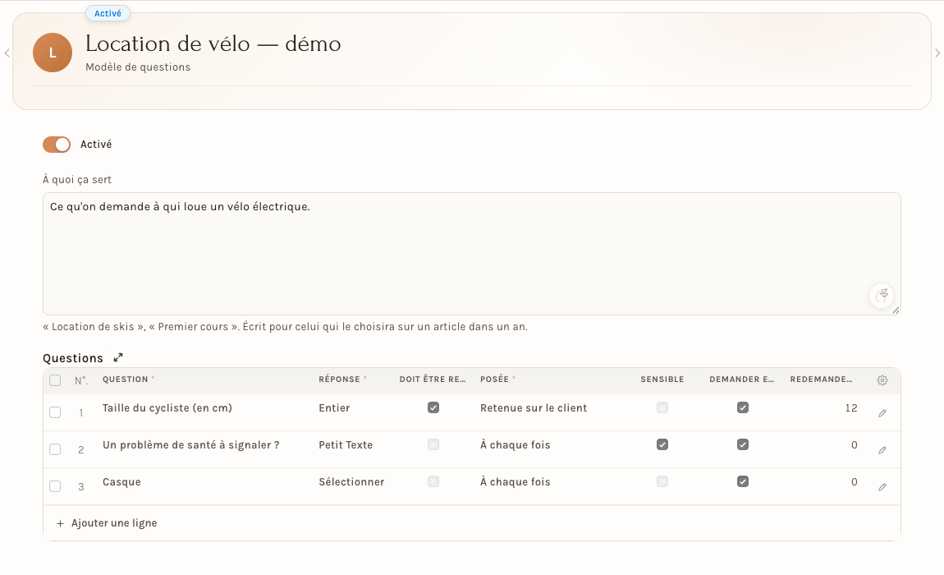Open the Réponse dropdown showing Sélectionner
The height and width of the screenshot is (575, 944).
(352, 482)
